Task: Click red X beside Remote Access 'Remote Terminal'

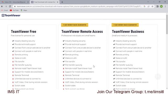Action: click(x=64, y=75)
